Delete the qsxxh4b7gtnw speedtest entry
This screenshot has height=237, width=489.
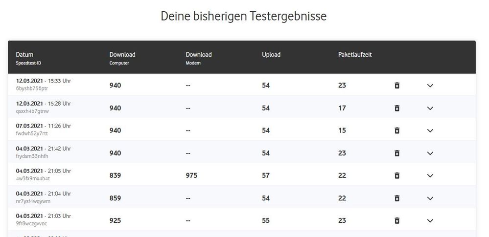pyautogui.click(x=397, y=108)
